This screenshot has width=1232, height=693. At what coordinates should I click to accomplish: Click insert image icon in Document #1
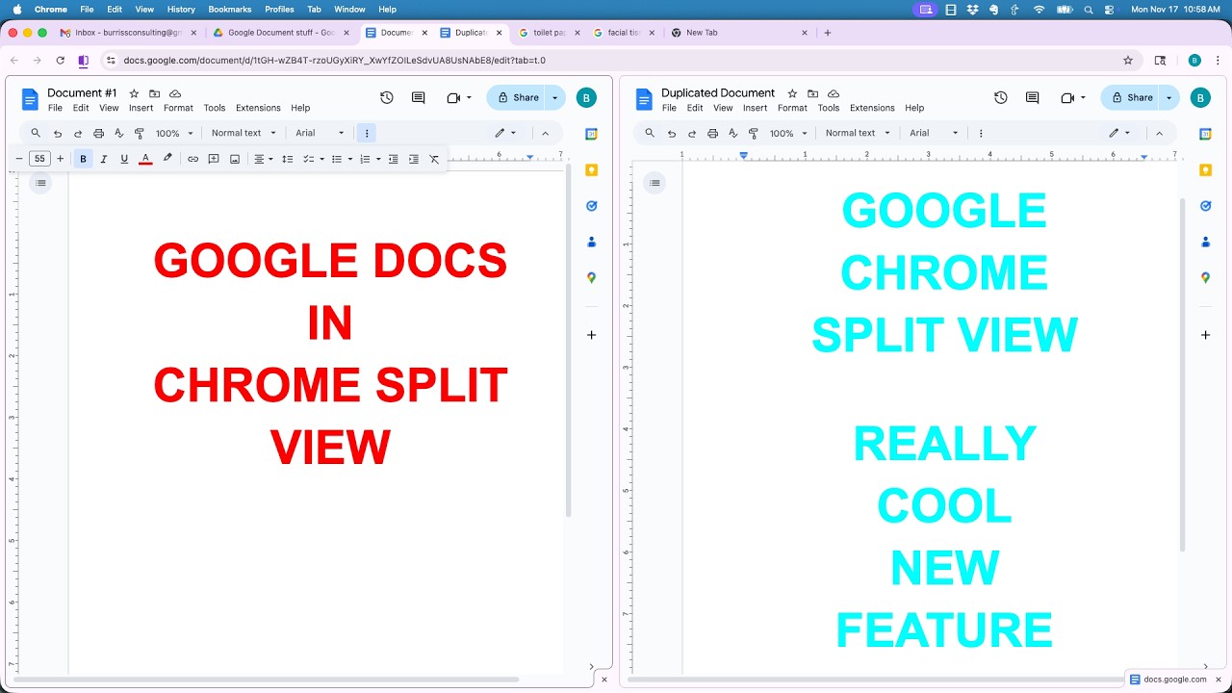click(x=235, y=159)
